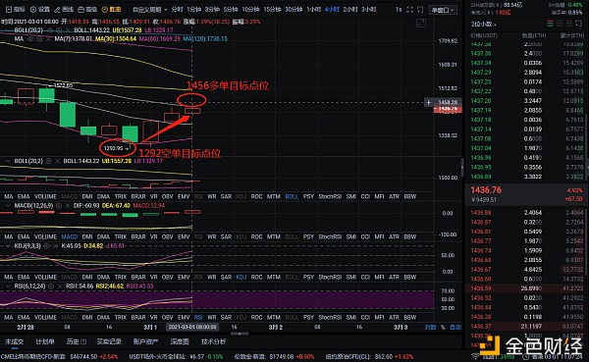Switch to 账户资产 account assets tab

point(145,341)
